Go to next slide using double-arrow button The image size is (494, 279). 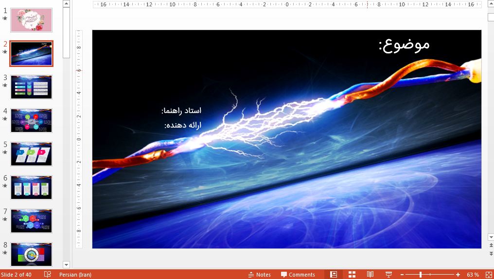click(x=491, y=253)
